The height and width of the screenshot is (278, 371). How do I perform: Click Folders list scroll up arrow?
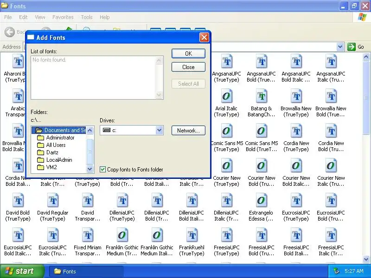[x=90, y=130]
